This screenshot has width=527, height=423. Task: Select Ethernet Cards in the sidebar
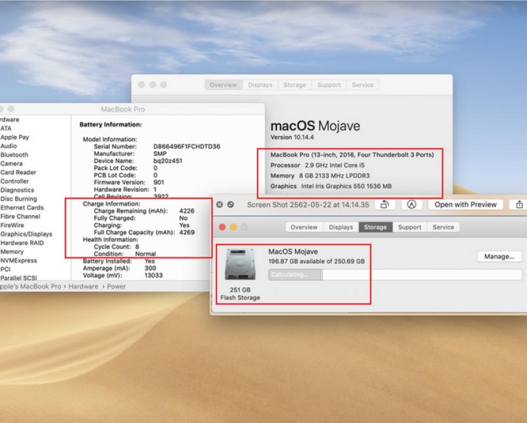(22, 208)
